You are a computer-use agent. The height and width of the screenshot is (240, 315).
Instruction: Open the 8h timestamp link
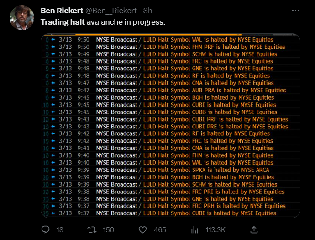[x=147, y=11]
